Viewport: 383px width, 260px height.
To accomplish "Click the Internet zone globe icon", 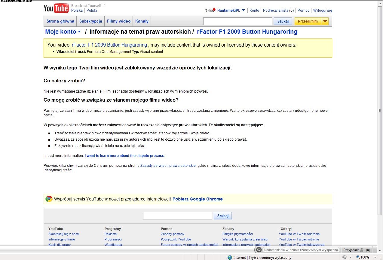I will click(230, 258).
